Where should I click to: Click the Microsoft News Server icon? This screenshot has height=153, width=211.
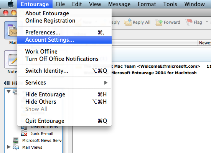16,140
